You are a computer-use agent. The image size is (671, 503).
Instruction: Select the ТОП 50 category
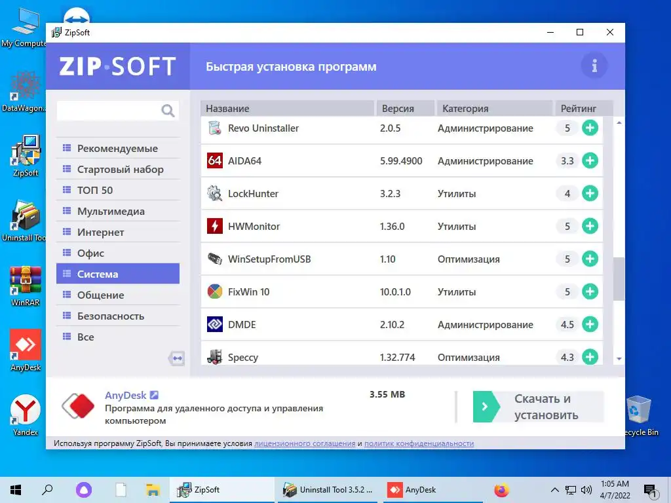tap(118, 191)
